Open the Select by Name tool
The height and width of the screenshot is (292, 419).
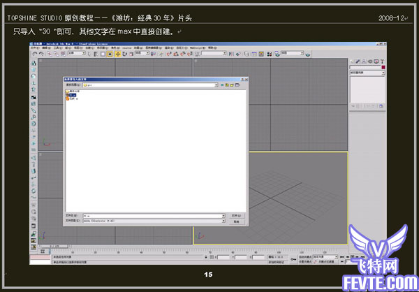(96, 54)
